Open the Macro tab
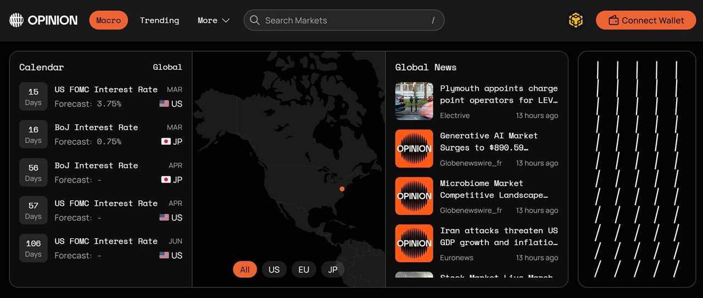 (108, 20)
